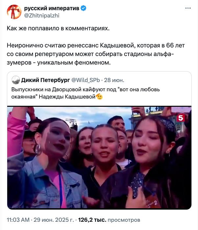Open the @Wild_SPb handle
The image size is (198, 230).
(x=86, y=80)
